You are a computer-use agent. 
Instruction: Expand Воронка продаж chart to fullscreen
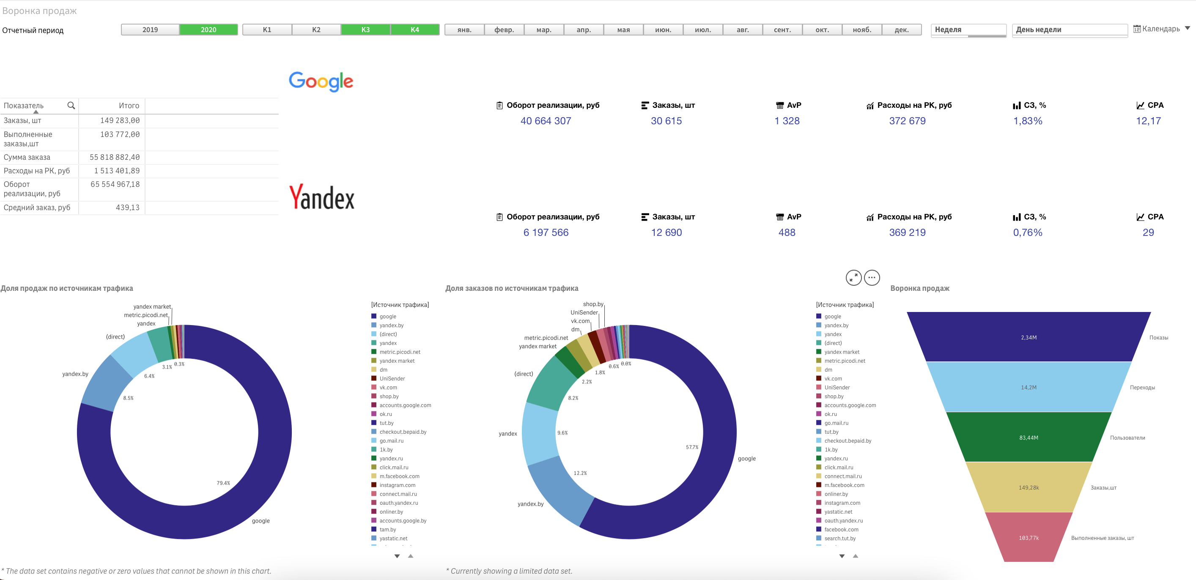853,277
